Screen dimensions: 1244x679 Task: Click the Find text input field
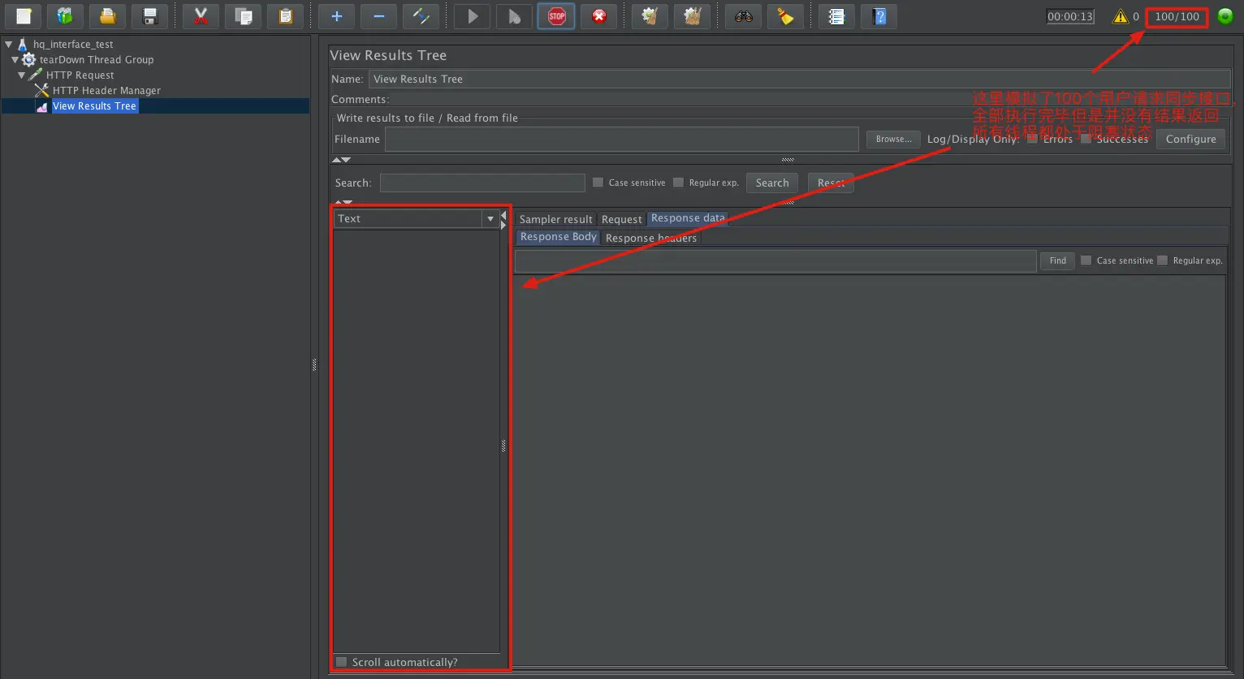(775, 260)
